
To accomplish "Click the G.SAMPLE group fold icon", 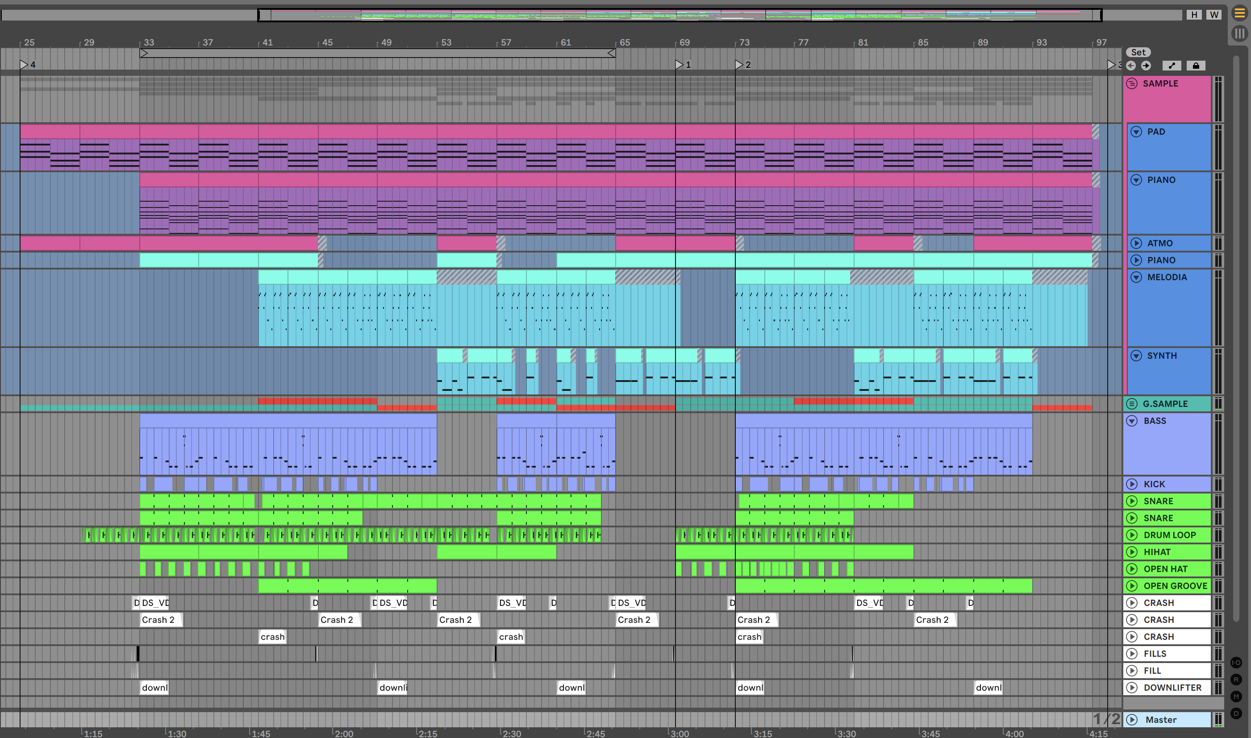I will click(1132, 404).
